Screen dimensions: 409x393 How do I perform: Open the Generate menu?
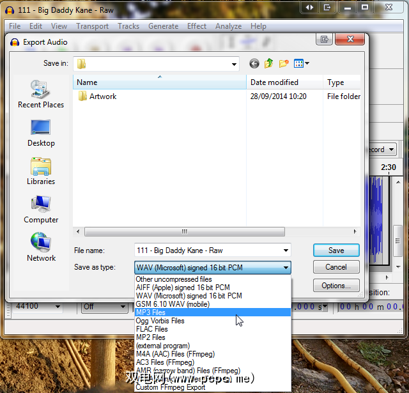[x=164, y=26]
